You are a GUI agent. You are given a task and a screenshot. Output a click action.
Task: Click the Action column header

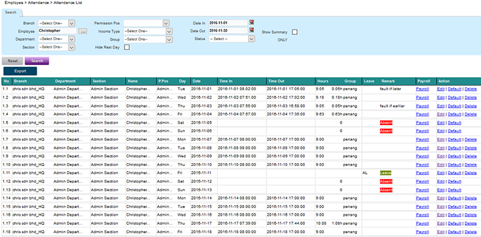click(444, 81)
